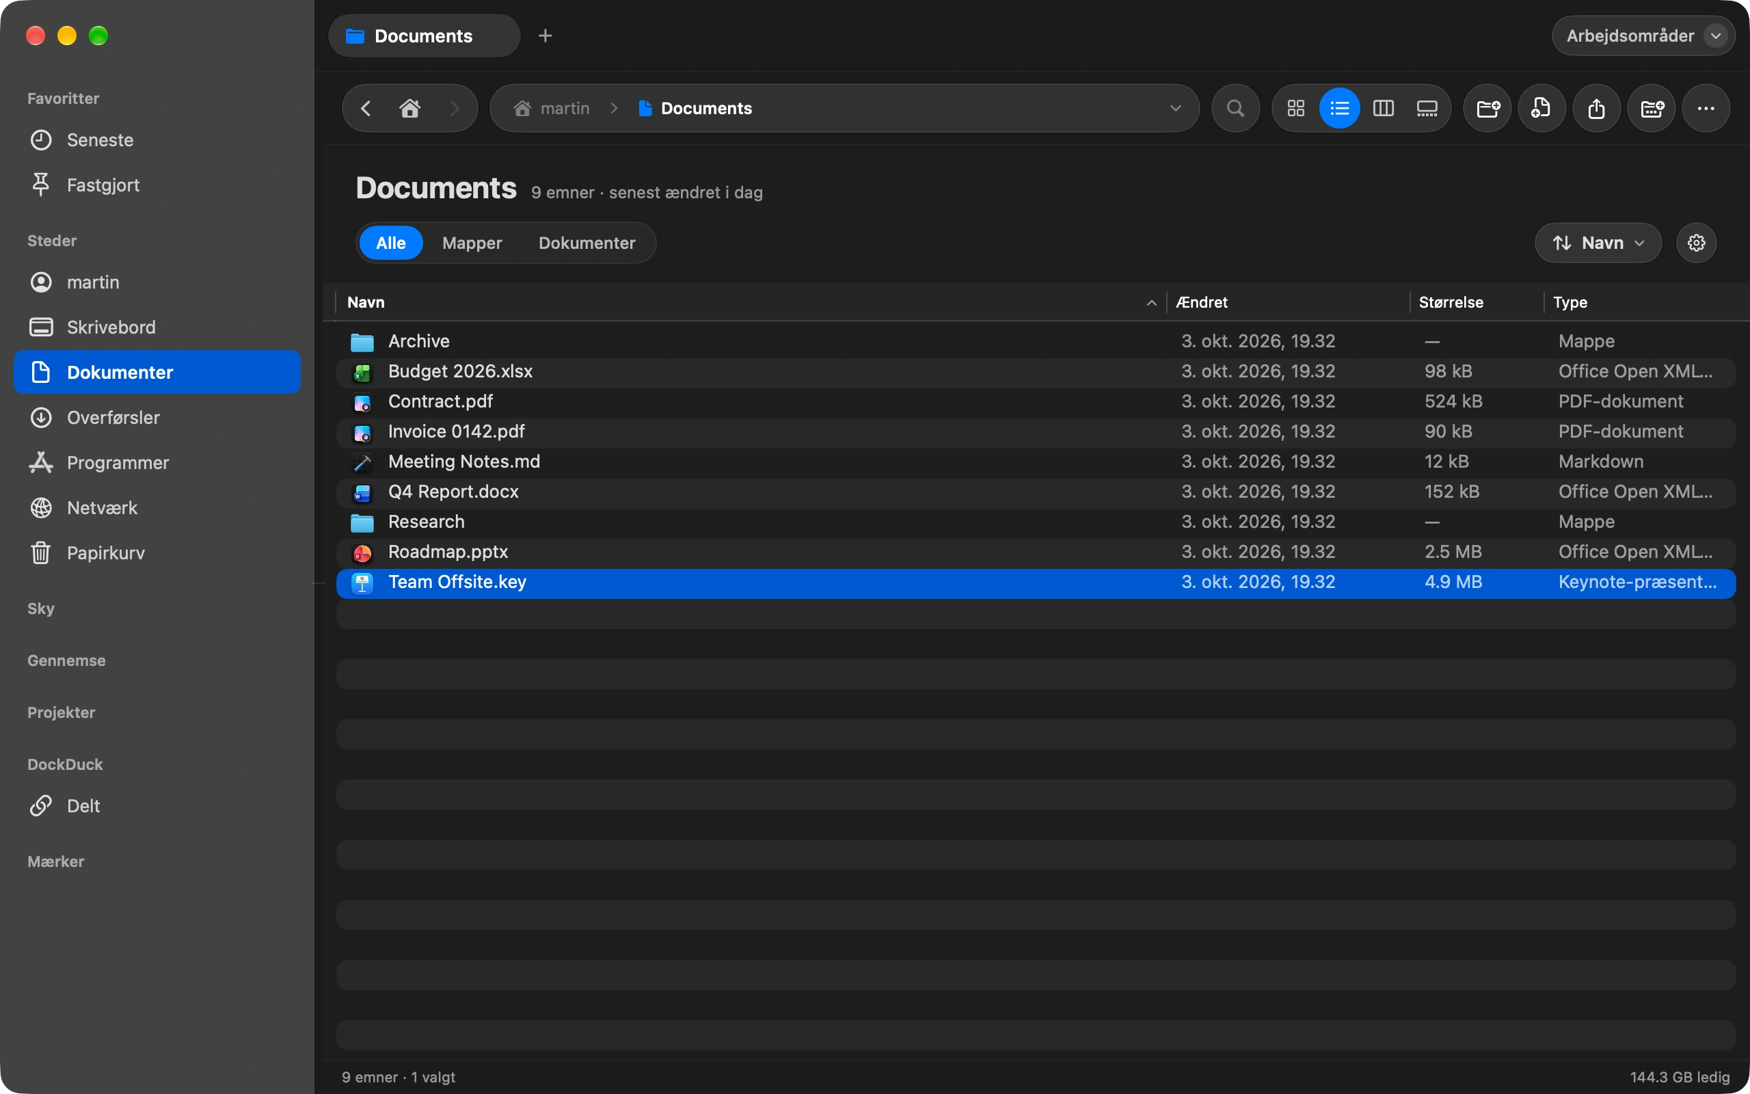
Task: Open the Navn sort dropdown
Action: coord(1598,243)
